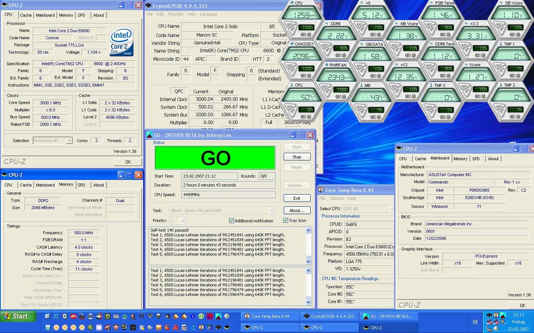The height and width of the screenshot is (333, 534).
Task: Click the About... button in Orthos
Action: pyautogui.click(x=297, y=210)
